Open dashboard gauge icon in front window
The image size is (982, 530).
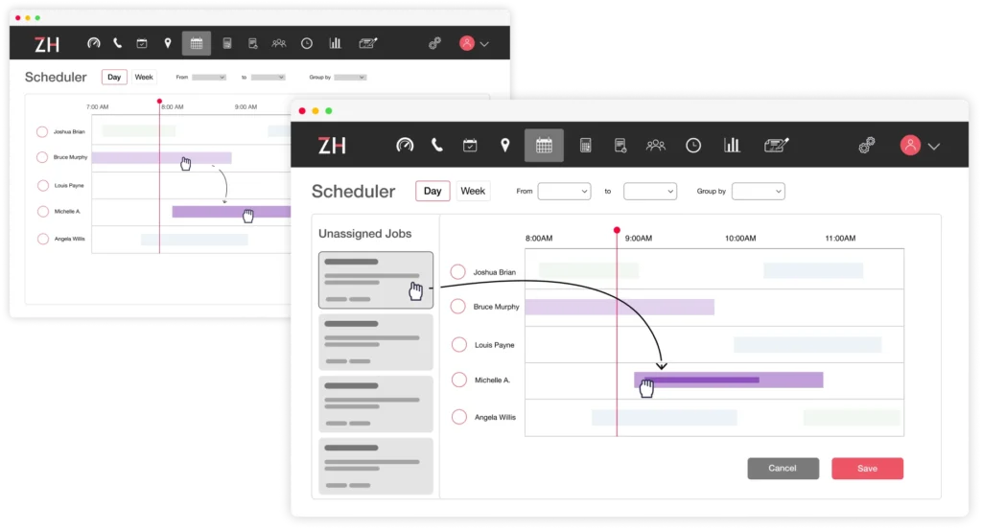pos(405,145)
